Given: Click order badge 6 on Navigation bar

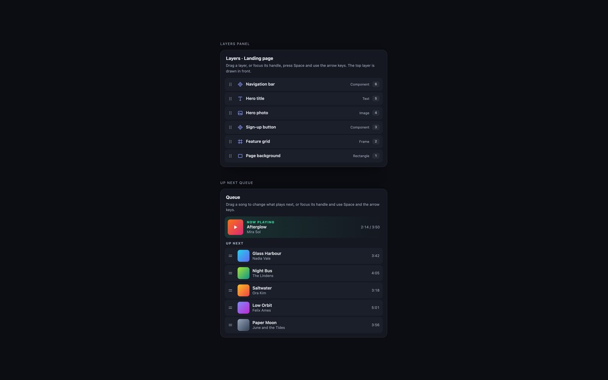Looking at the screenshot, I should [376, 85].
